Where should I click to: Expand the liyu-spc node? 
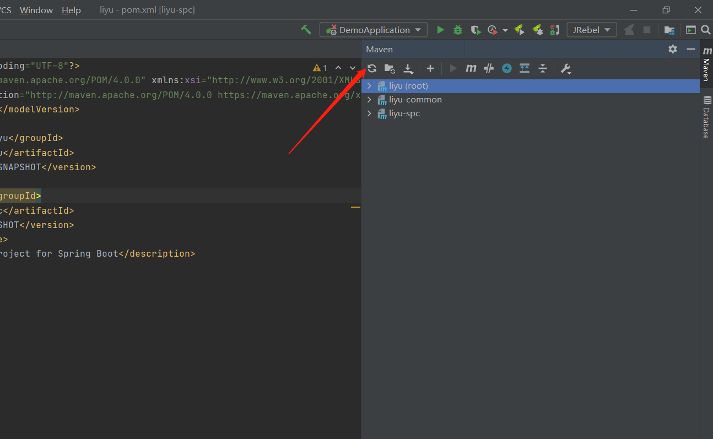tap(369, 113)
